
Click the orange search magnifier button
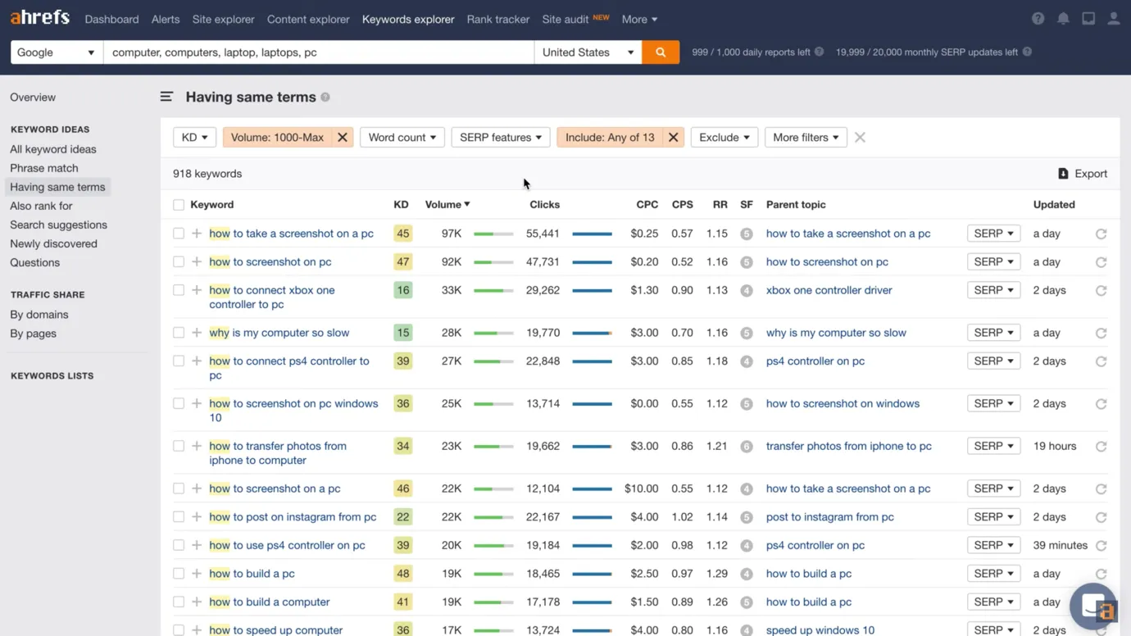click(661, 52)
